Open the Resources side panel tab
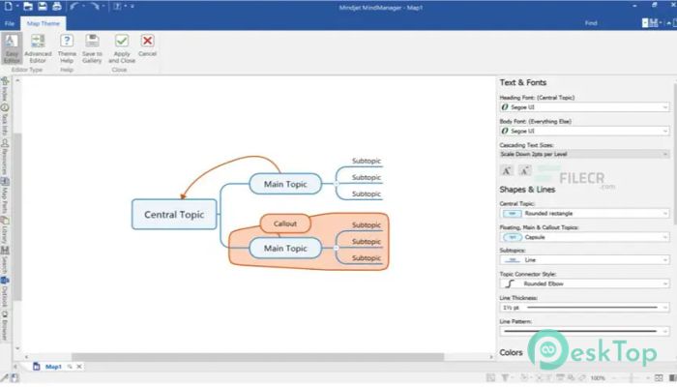The image size is (677, 387). tap(5, 157)
